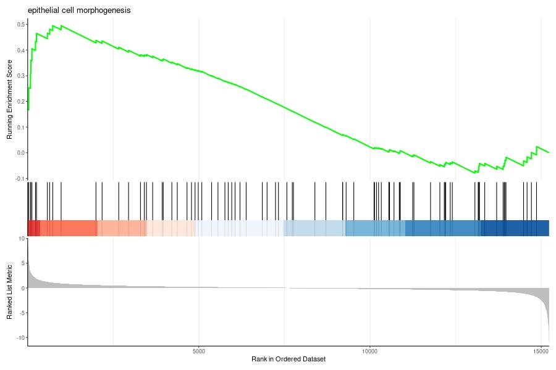The image size is (556, 370).
Task: Click the near-white light blue color bar segment
Action: pos(239,228)
